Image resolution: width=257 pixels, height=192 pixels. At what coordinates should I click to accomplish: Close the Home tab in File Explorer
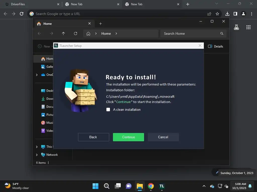(x=90, y=23)
